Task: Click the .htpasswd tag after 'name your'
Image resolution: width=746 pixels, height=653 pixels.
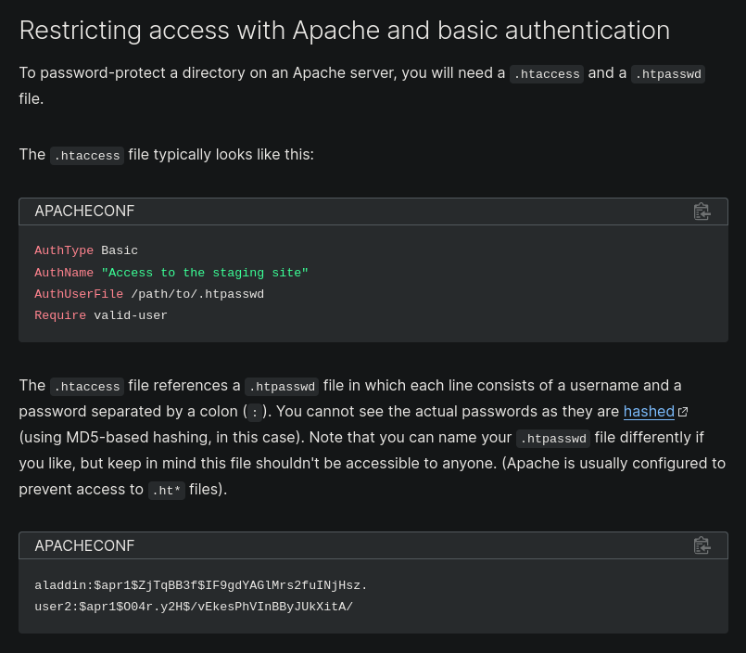Action: click(553, 439)
